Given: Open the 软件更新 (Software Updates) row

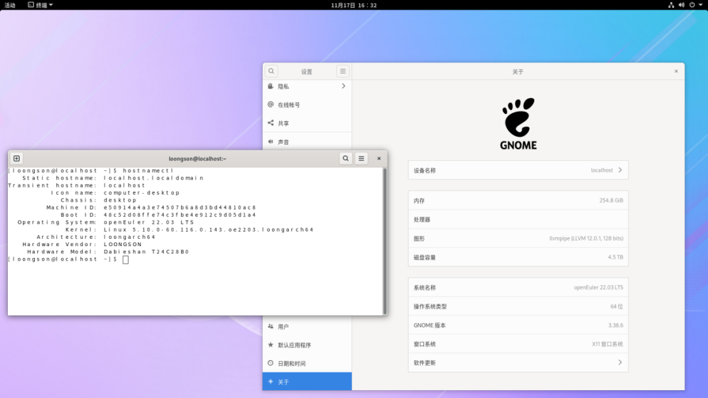Looking at the screenshot, I should pyautogui.click(x=518, y=363).
